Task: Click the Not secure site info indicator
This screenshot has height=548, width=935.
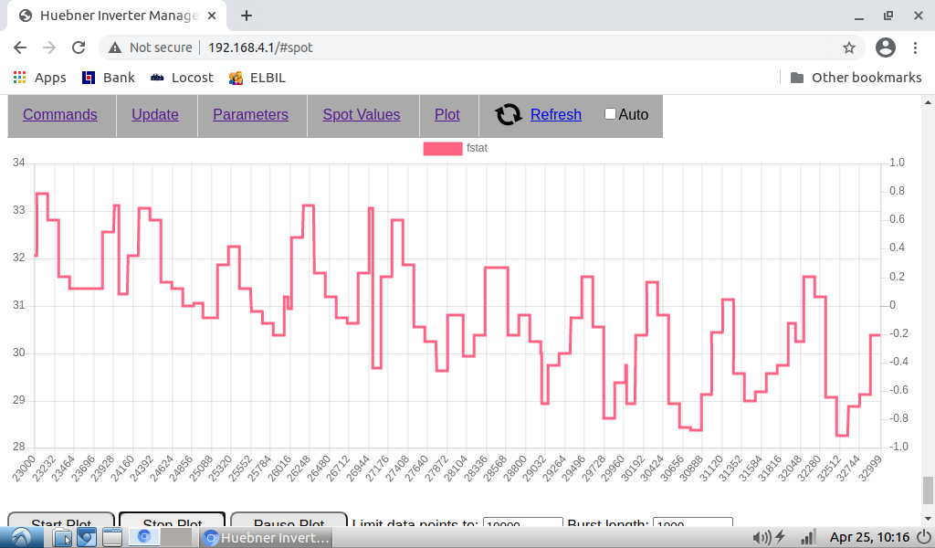Action: coord(151,47)
